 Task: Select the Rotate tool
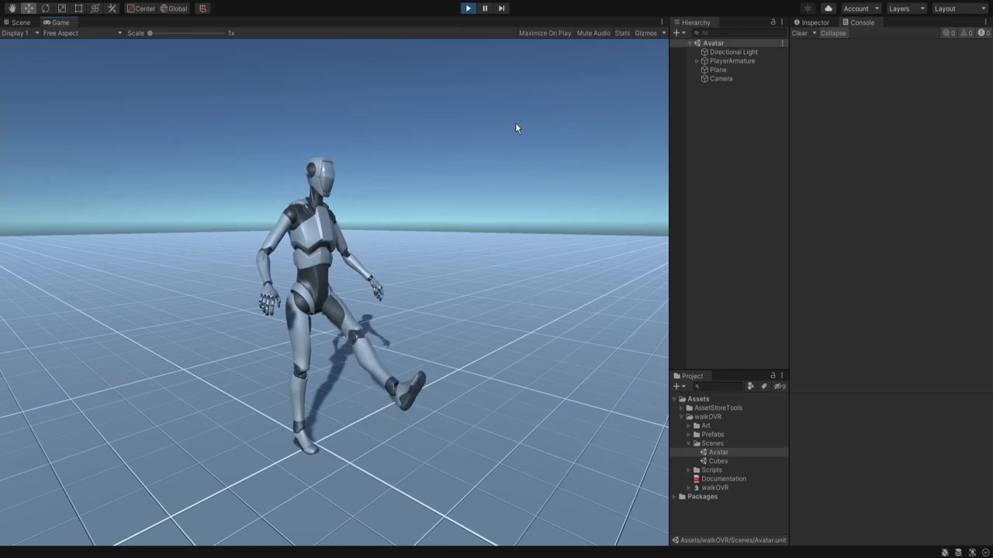(45, 9)
